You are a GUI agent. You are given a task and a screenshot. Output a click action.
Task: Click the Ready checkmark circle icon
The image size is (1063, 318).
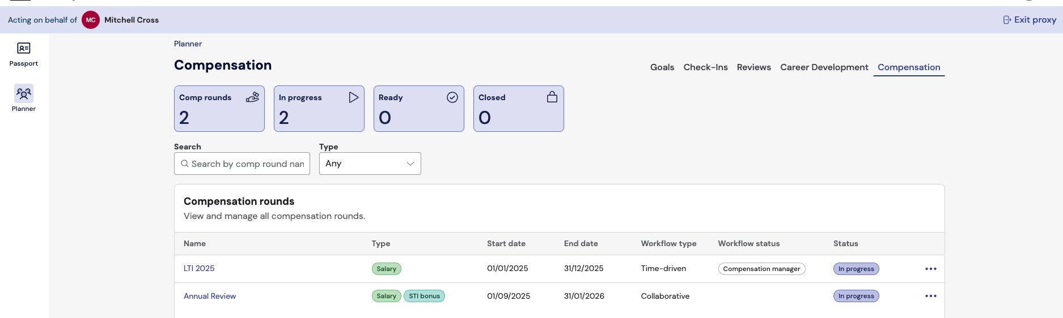click(452, 97)
